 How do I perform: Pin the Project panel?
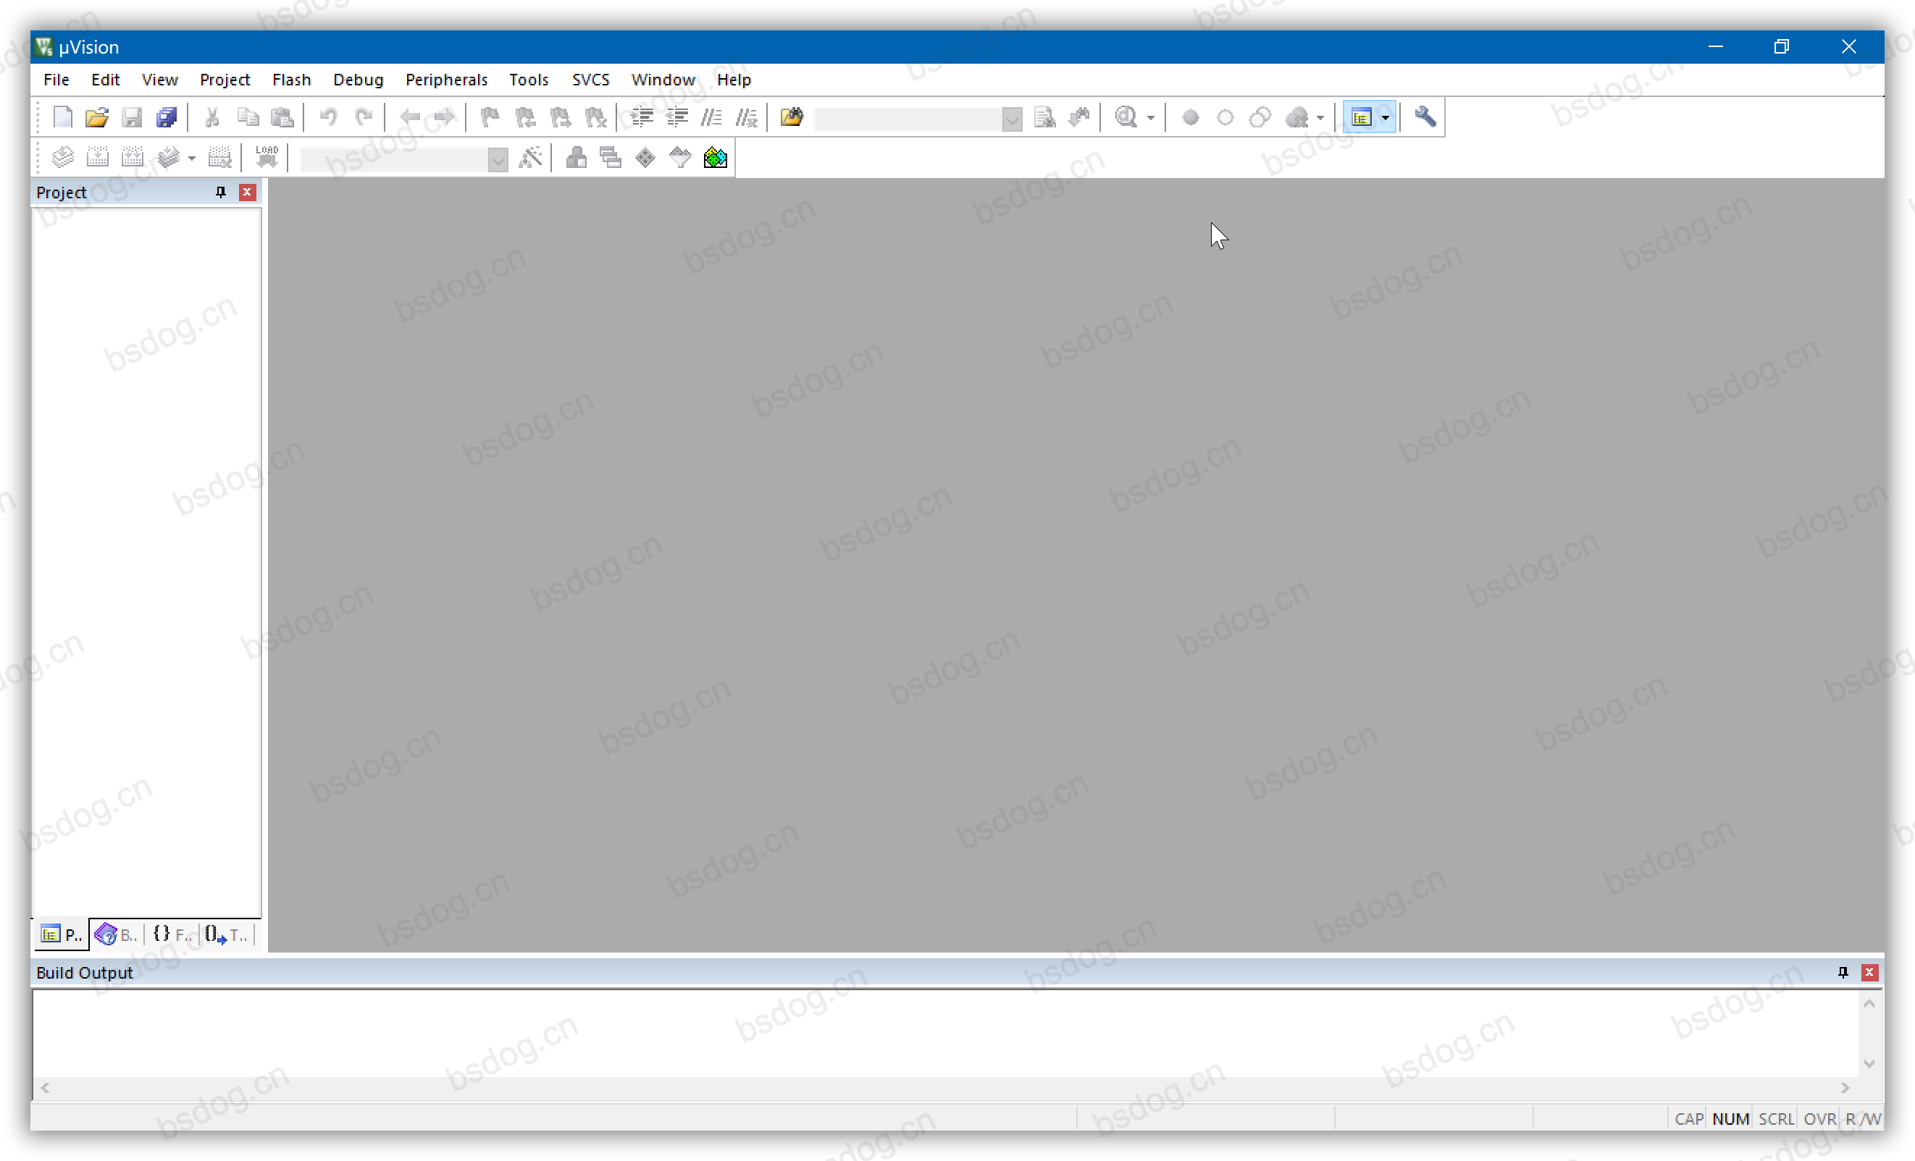pyautogui.click(x=221, y=192)
